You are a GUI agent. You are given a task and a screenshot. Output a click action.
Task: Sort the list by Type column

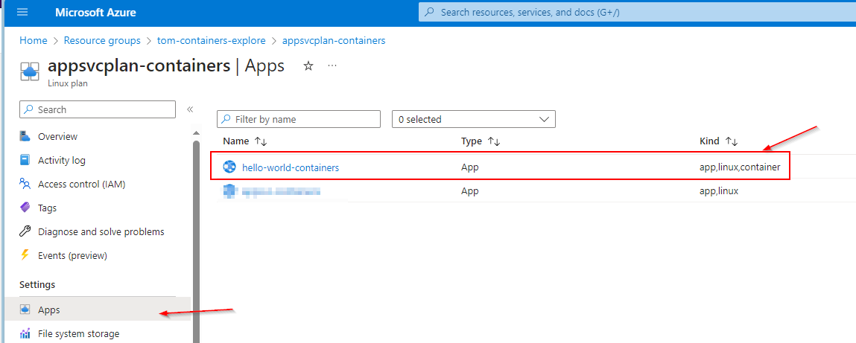[x=493, y=141]
